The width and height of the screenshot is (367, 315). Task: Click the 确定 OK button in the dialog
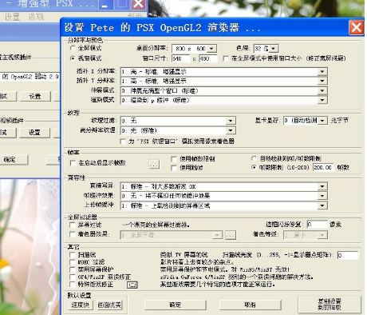pos(176,305)
